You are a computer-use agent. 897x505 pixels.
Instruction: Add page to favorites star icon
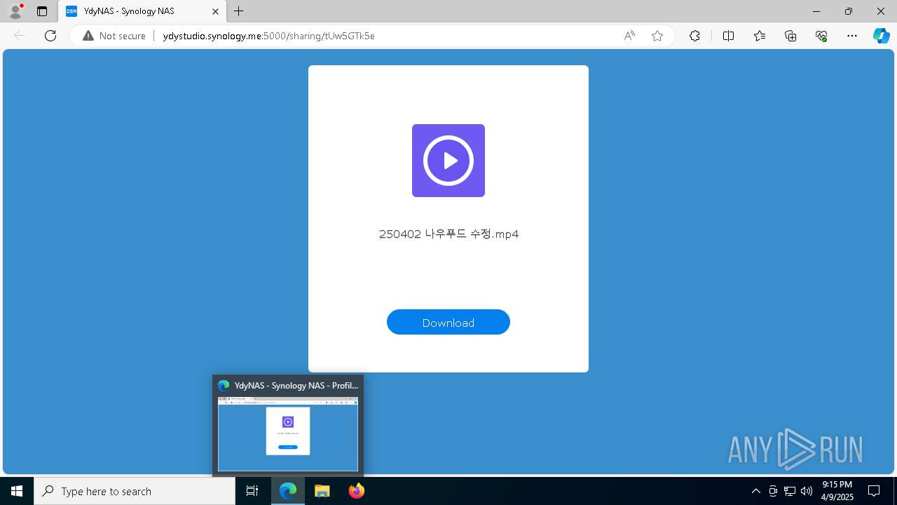click(x=657, y=36)
